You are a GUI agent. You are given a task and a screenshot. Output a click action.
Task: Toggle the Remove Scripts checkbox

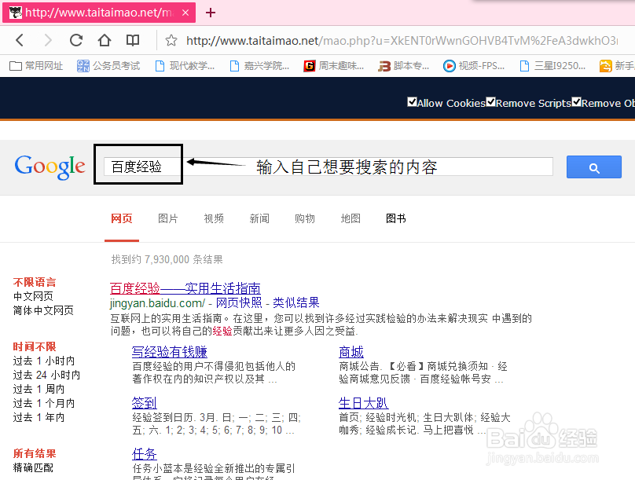coord(491,102)
